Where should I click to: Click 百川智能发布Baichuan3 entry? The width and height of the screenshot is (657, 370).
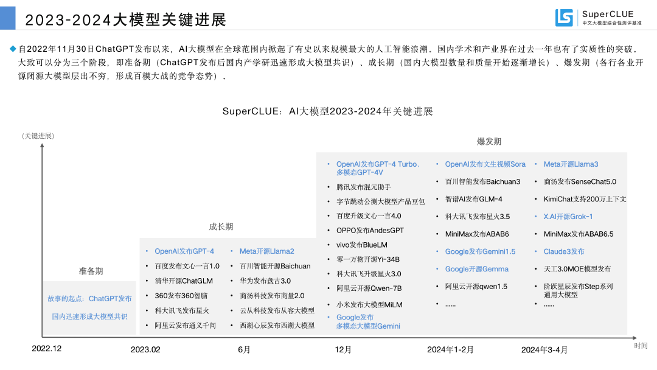pyautogui.click(x=482, y=182)
